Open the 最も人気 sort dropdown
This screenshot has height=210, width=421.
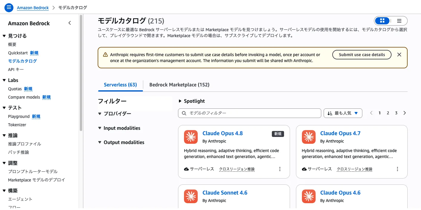[x=343, y=113]
